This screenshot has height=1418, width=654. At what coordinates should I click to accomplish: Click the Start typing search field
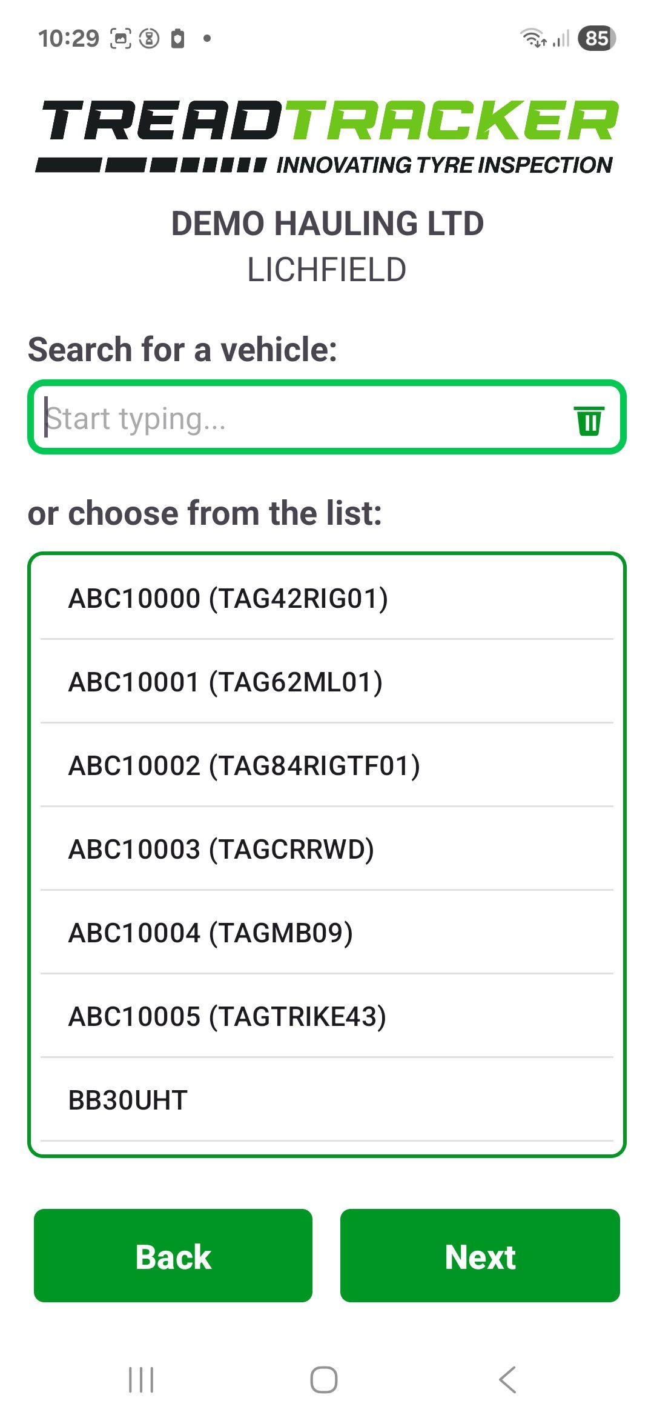click(303, 419)
